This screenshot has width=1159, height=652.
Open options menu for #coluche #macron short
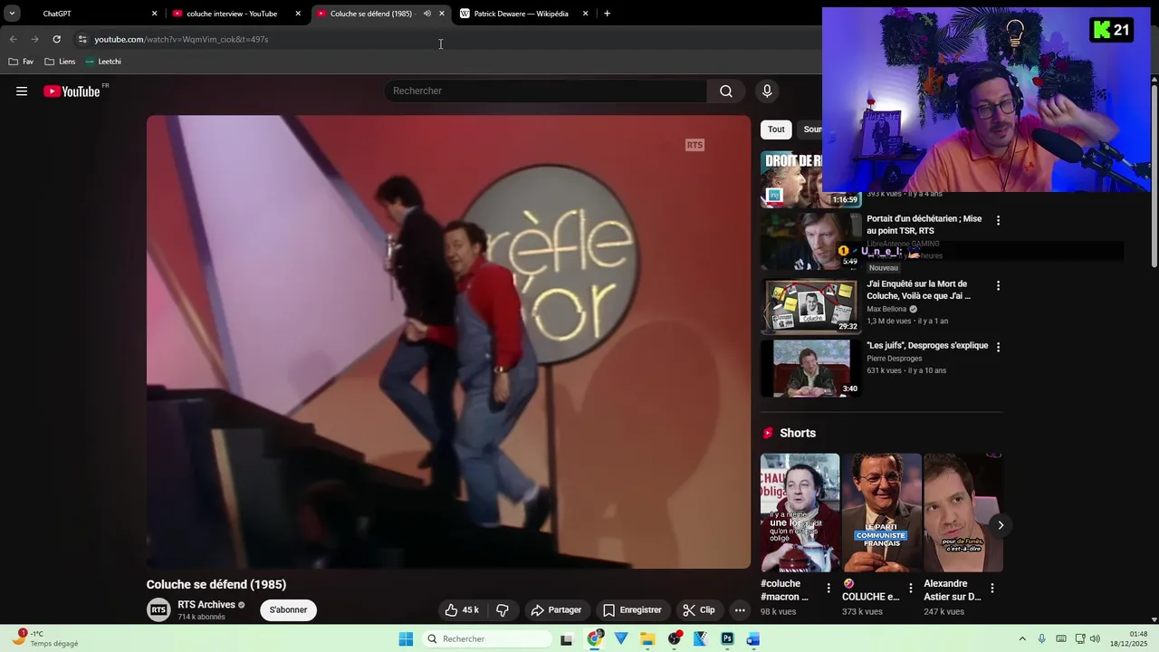(x=829, y=588)
